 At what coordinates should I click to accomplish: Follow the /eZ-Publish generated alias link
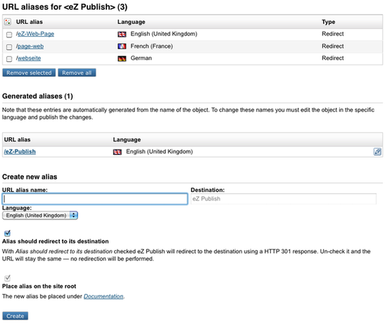[20, 151]
